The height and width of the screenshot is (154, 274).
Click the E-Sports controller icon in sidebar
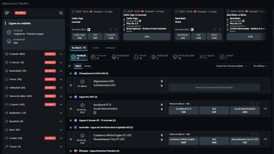coord(7,104)
